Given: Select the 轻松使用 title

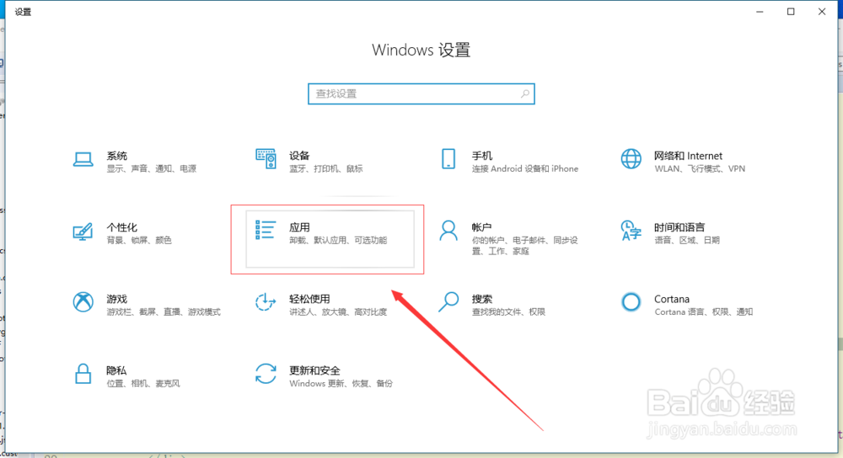Looking at the screenshot, I should coord(309,299).
